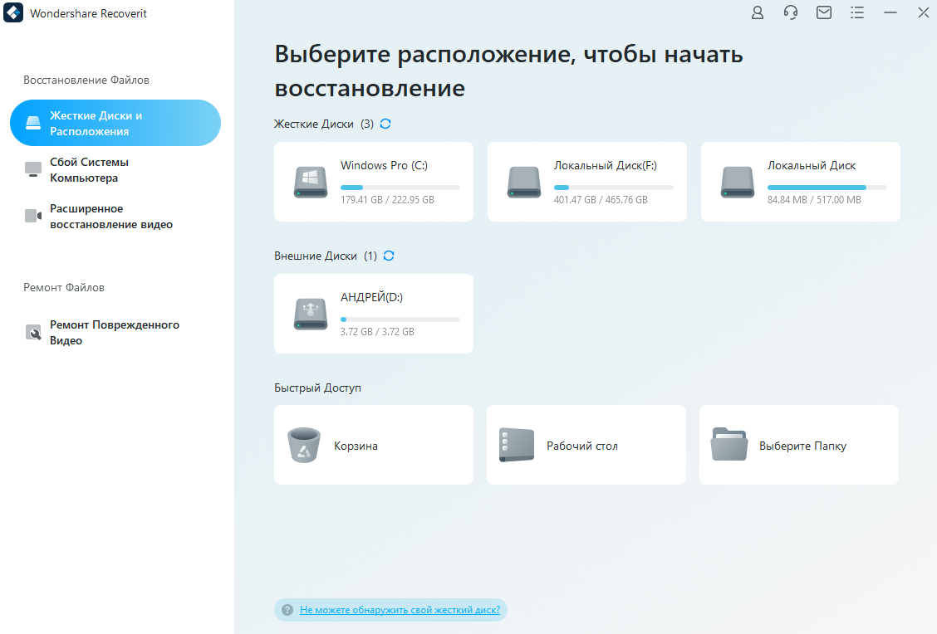Click the Wondershare Recoverit logo icon
The image size is (937, 634).
click(13, 12)
